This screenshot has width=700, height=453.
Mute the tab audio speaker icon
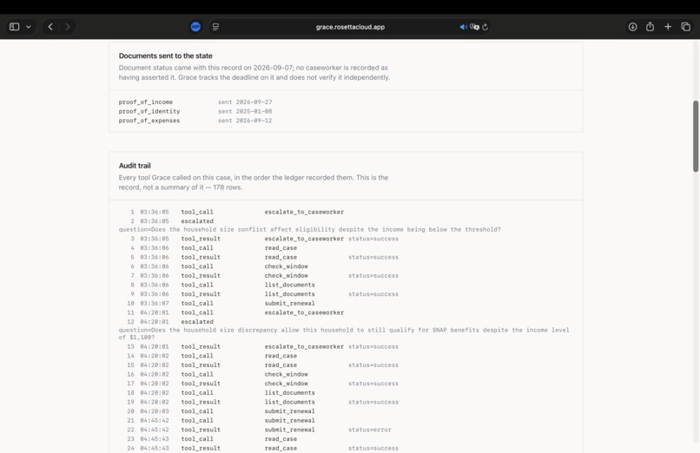[464, 27]
